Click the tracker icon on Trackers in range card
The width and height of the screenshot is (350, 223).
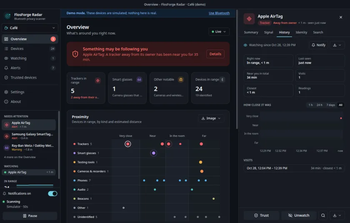click(x=98, y=80)
